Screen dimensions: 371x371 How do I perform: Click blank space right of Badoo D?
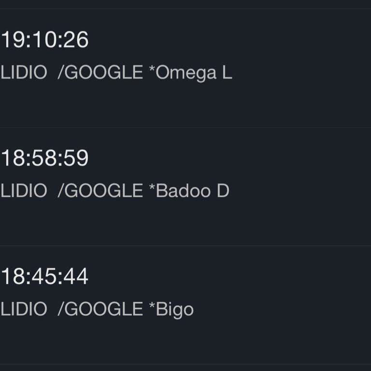(x=300, y=191)
